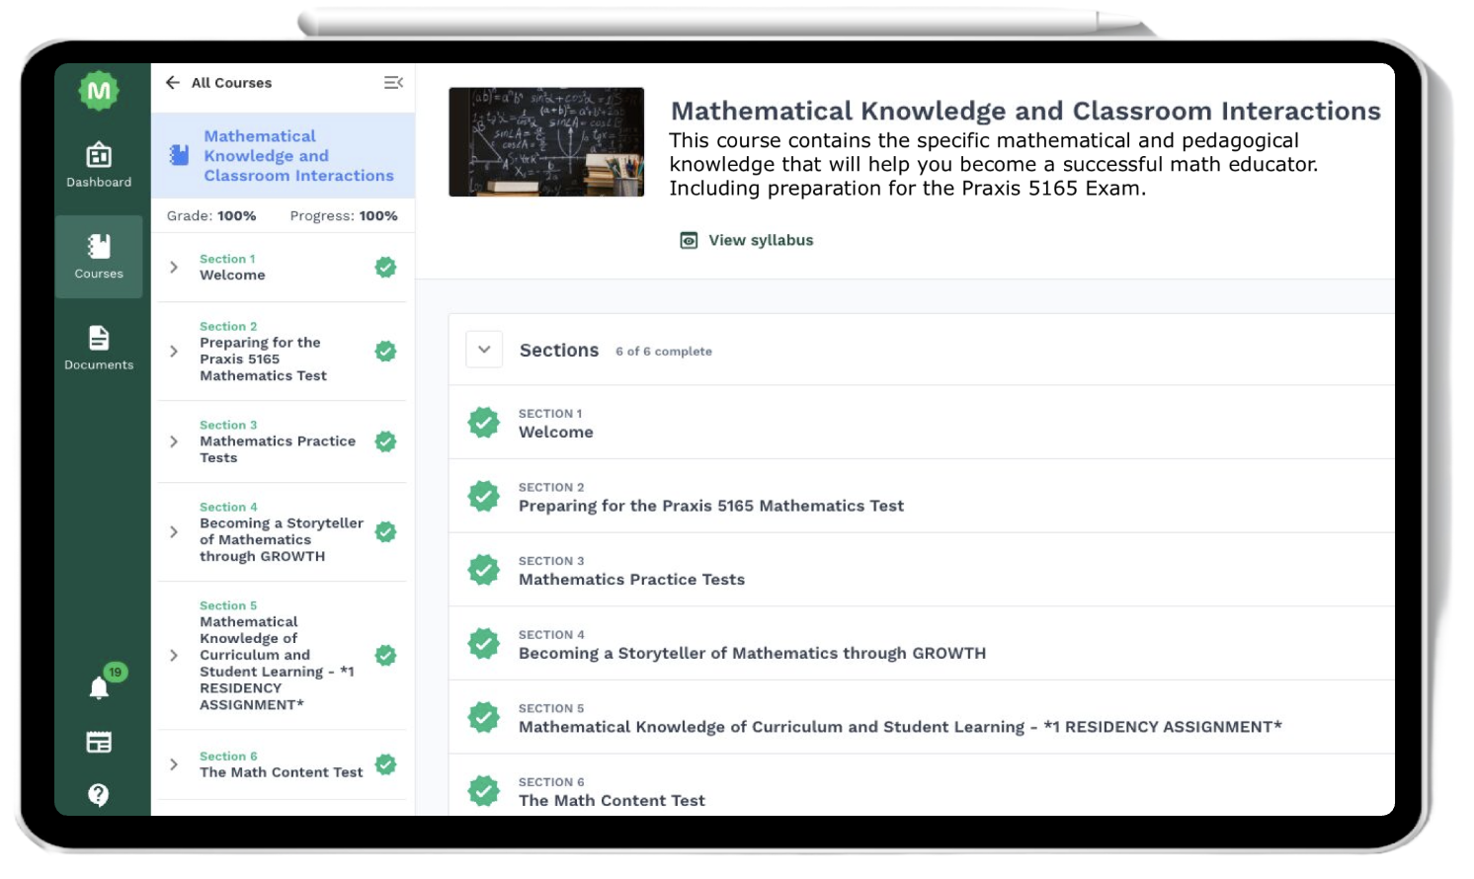Expand Section 4 Becoming a Storyteller chevron
Screen dimensions: 1474x879
(174, 532)
